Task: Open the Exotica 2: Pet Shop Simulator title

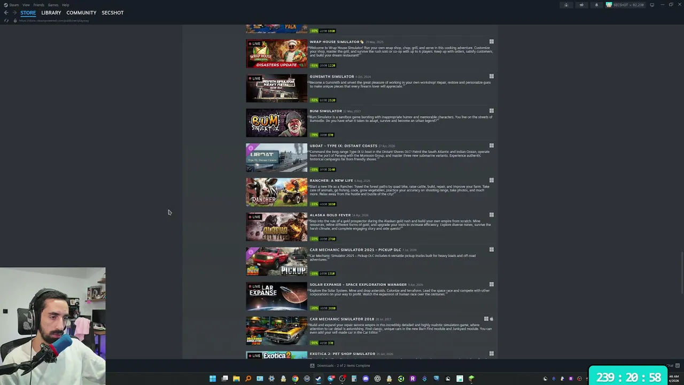Action: click(x=343, y=354)
